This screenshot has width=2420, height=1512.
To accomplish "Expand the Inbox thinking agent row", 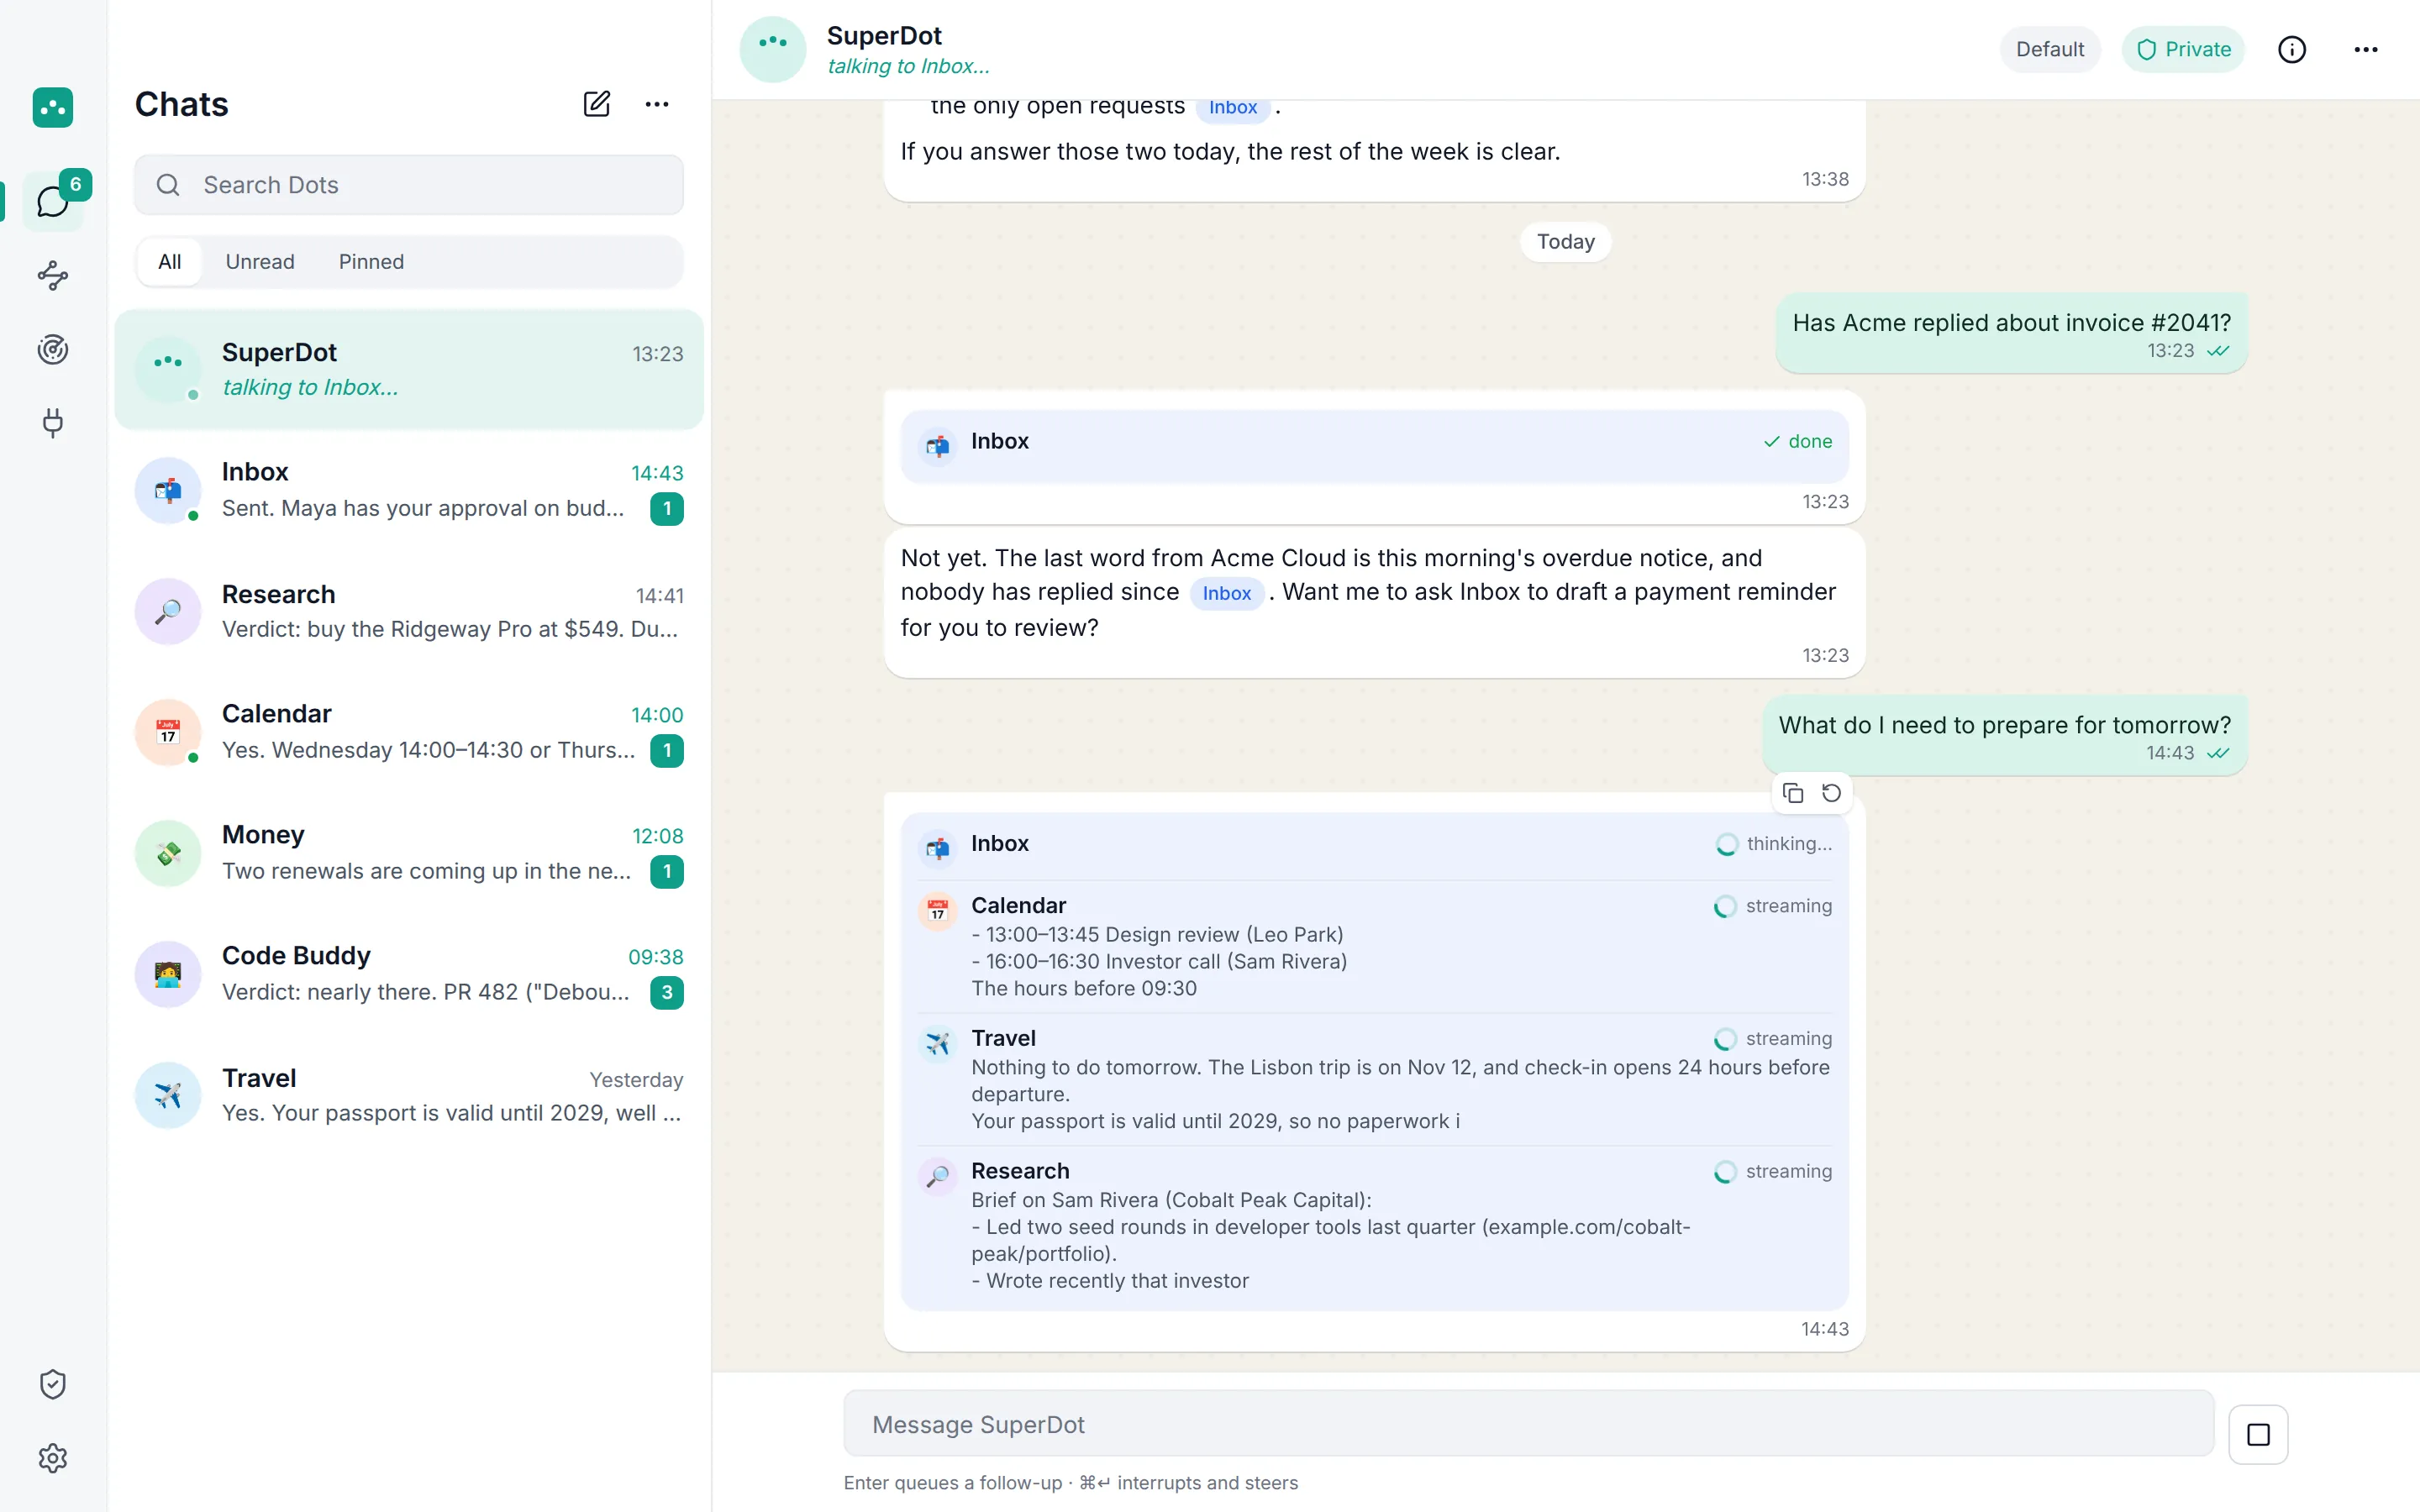I will pos(1374,845).
